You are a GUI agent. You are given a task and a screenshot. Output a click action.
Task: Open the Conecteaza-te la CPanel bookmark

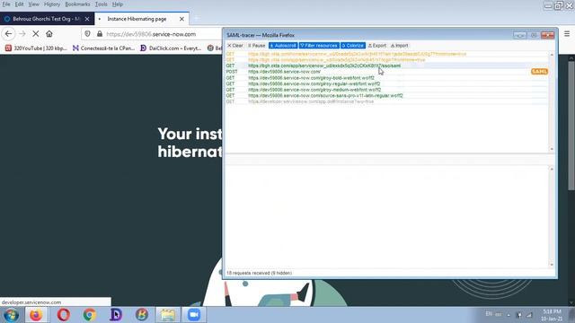[104, 48]
